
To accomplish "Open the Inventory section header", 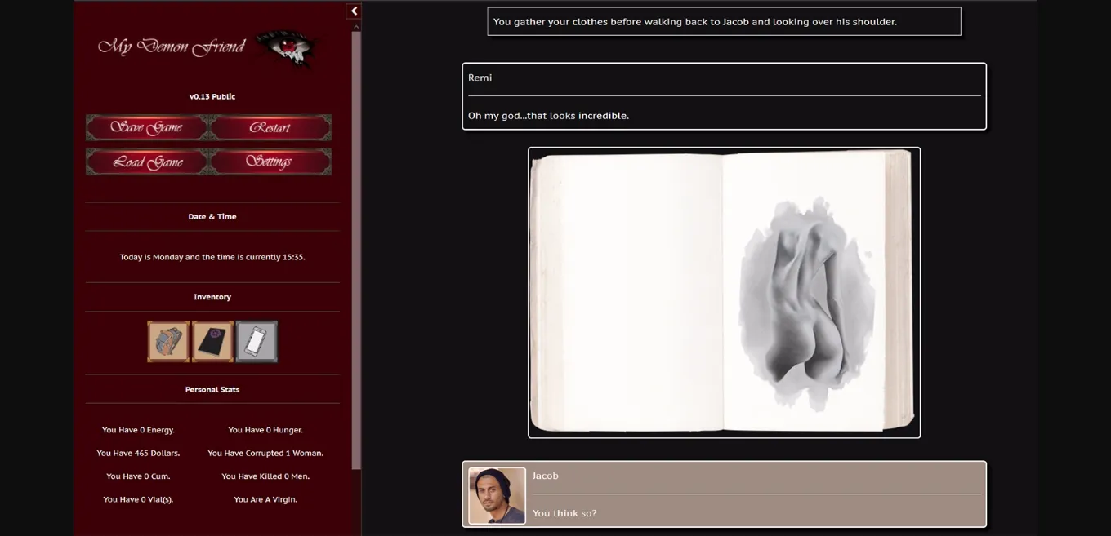I will tap(212, 296).
